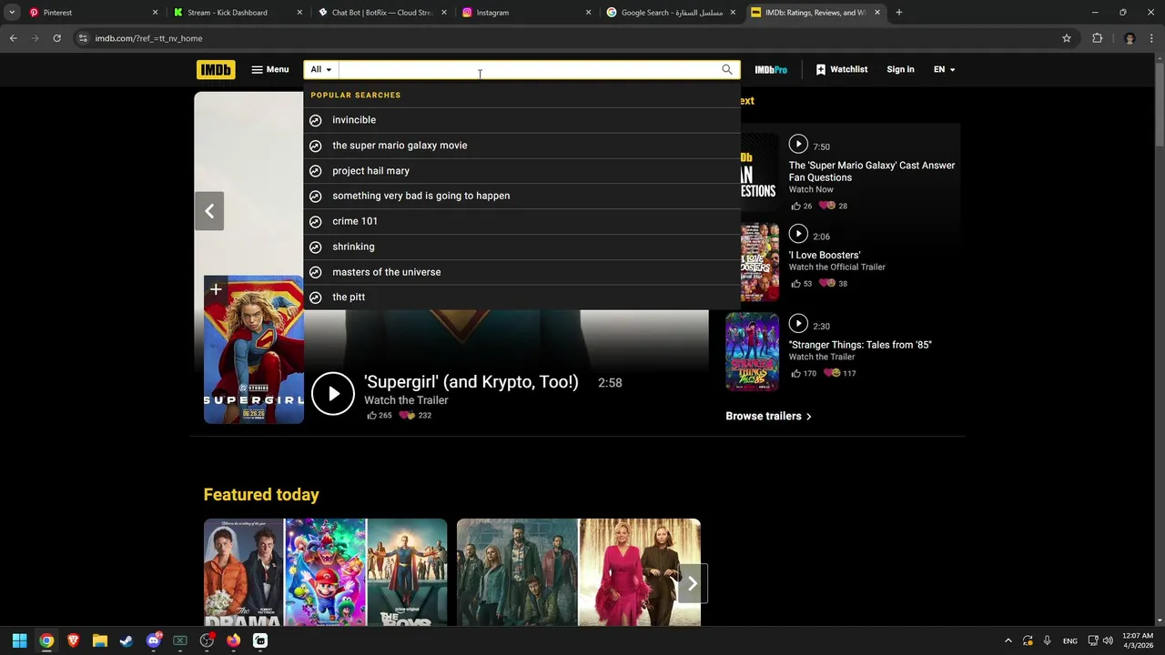Go back in browser

(13, 38)
